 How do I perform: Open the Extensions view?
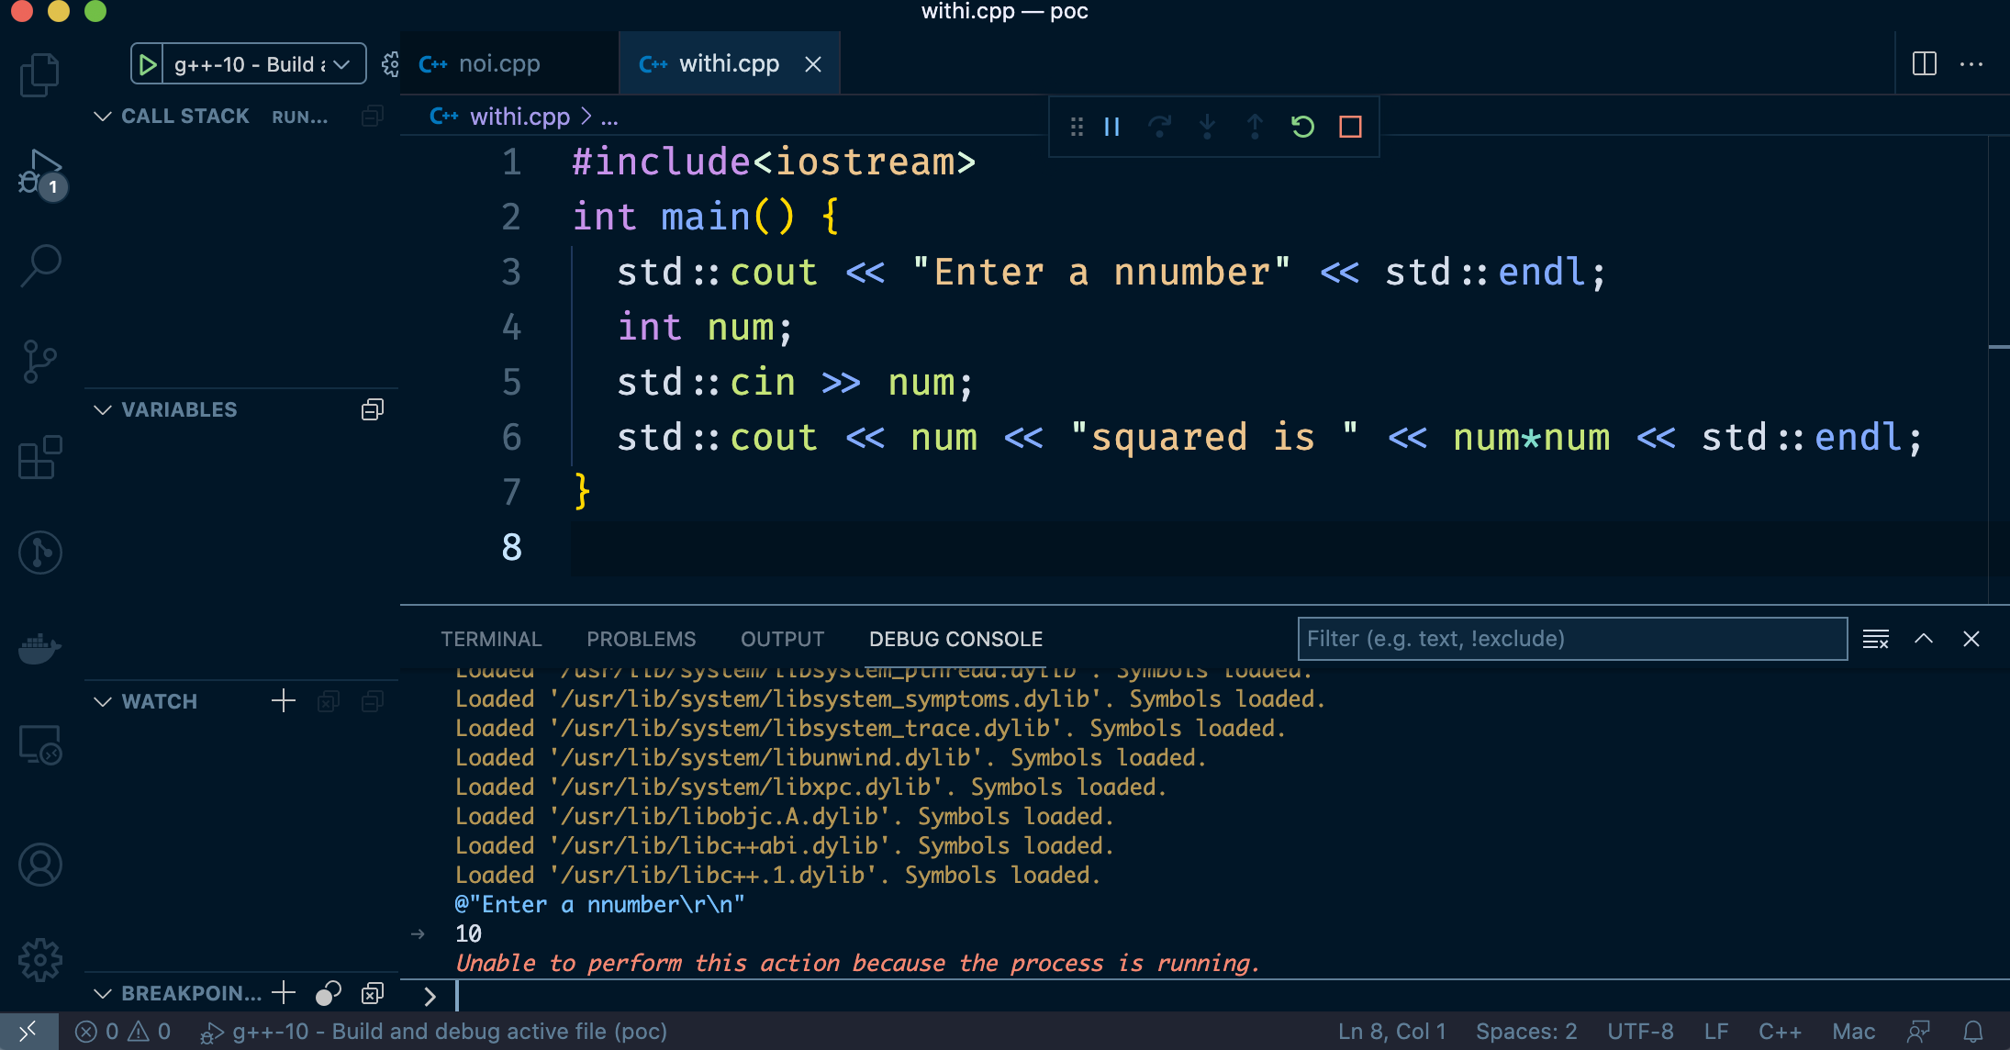[39, 457]
